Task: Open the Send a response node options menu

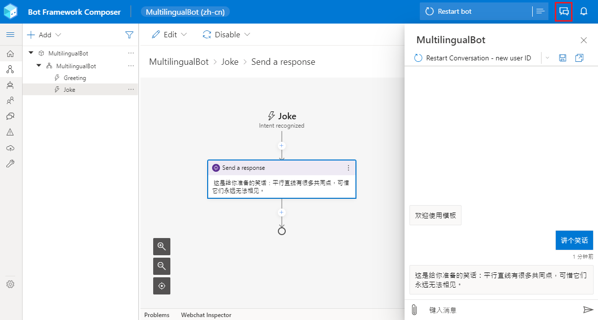Action: point(349,168)
